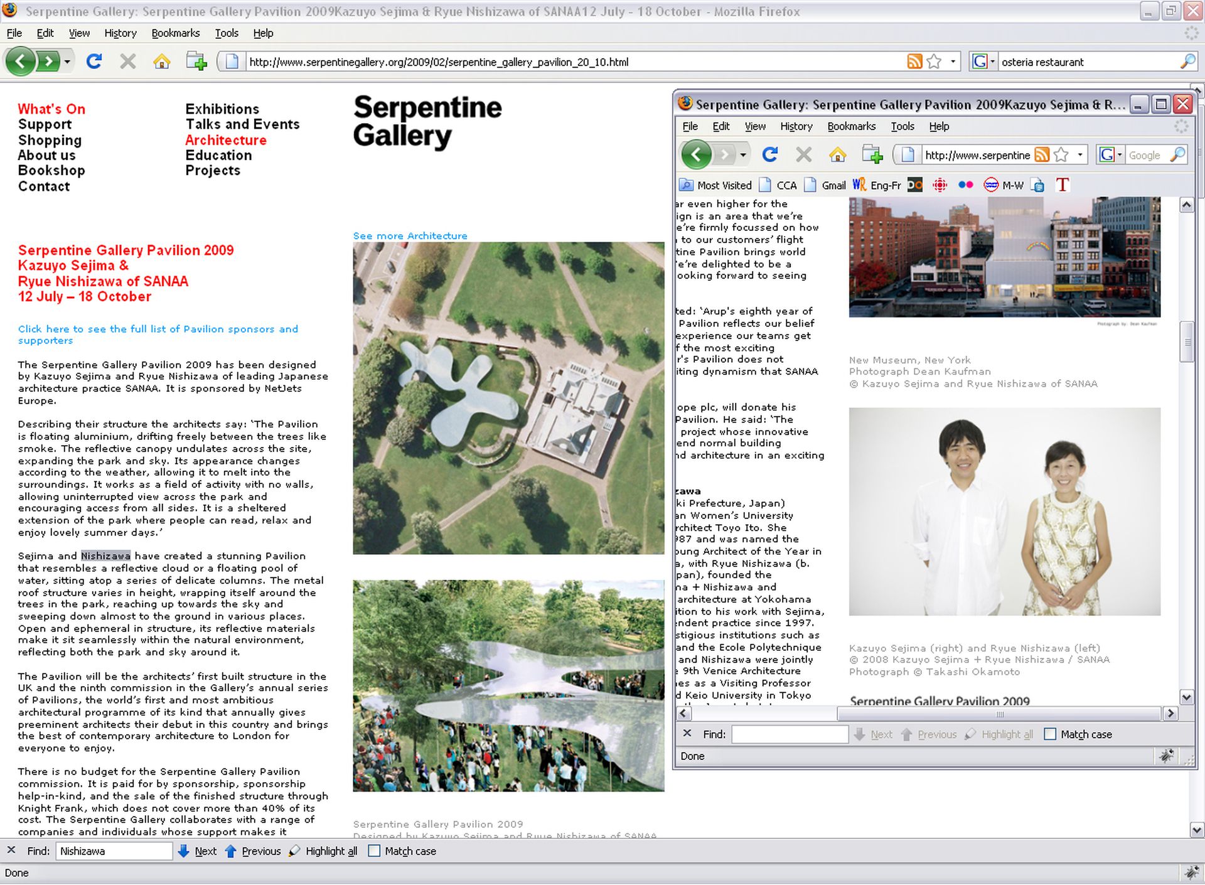The height and width of the screenshot is (885, 1205).
Task: Click the main find bar text field
Action: pyautogui.click(x=114, y=851)
